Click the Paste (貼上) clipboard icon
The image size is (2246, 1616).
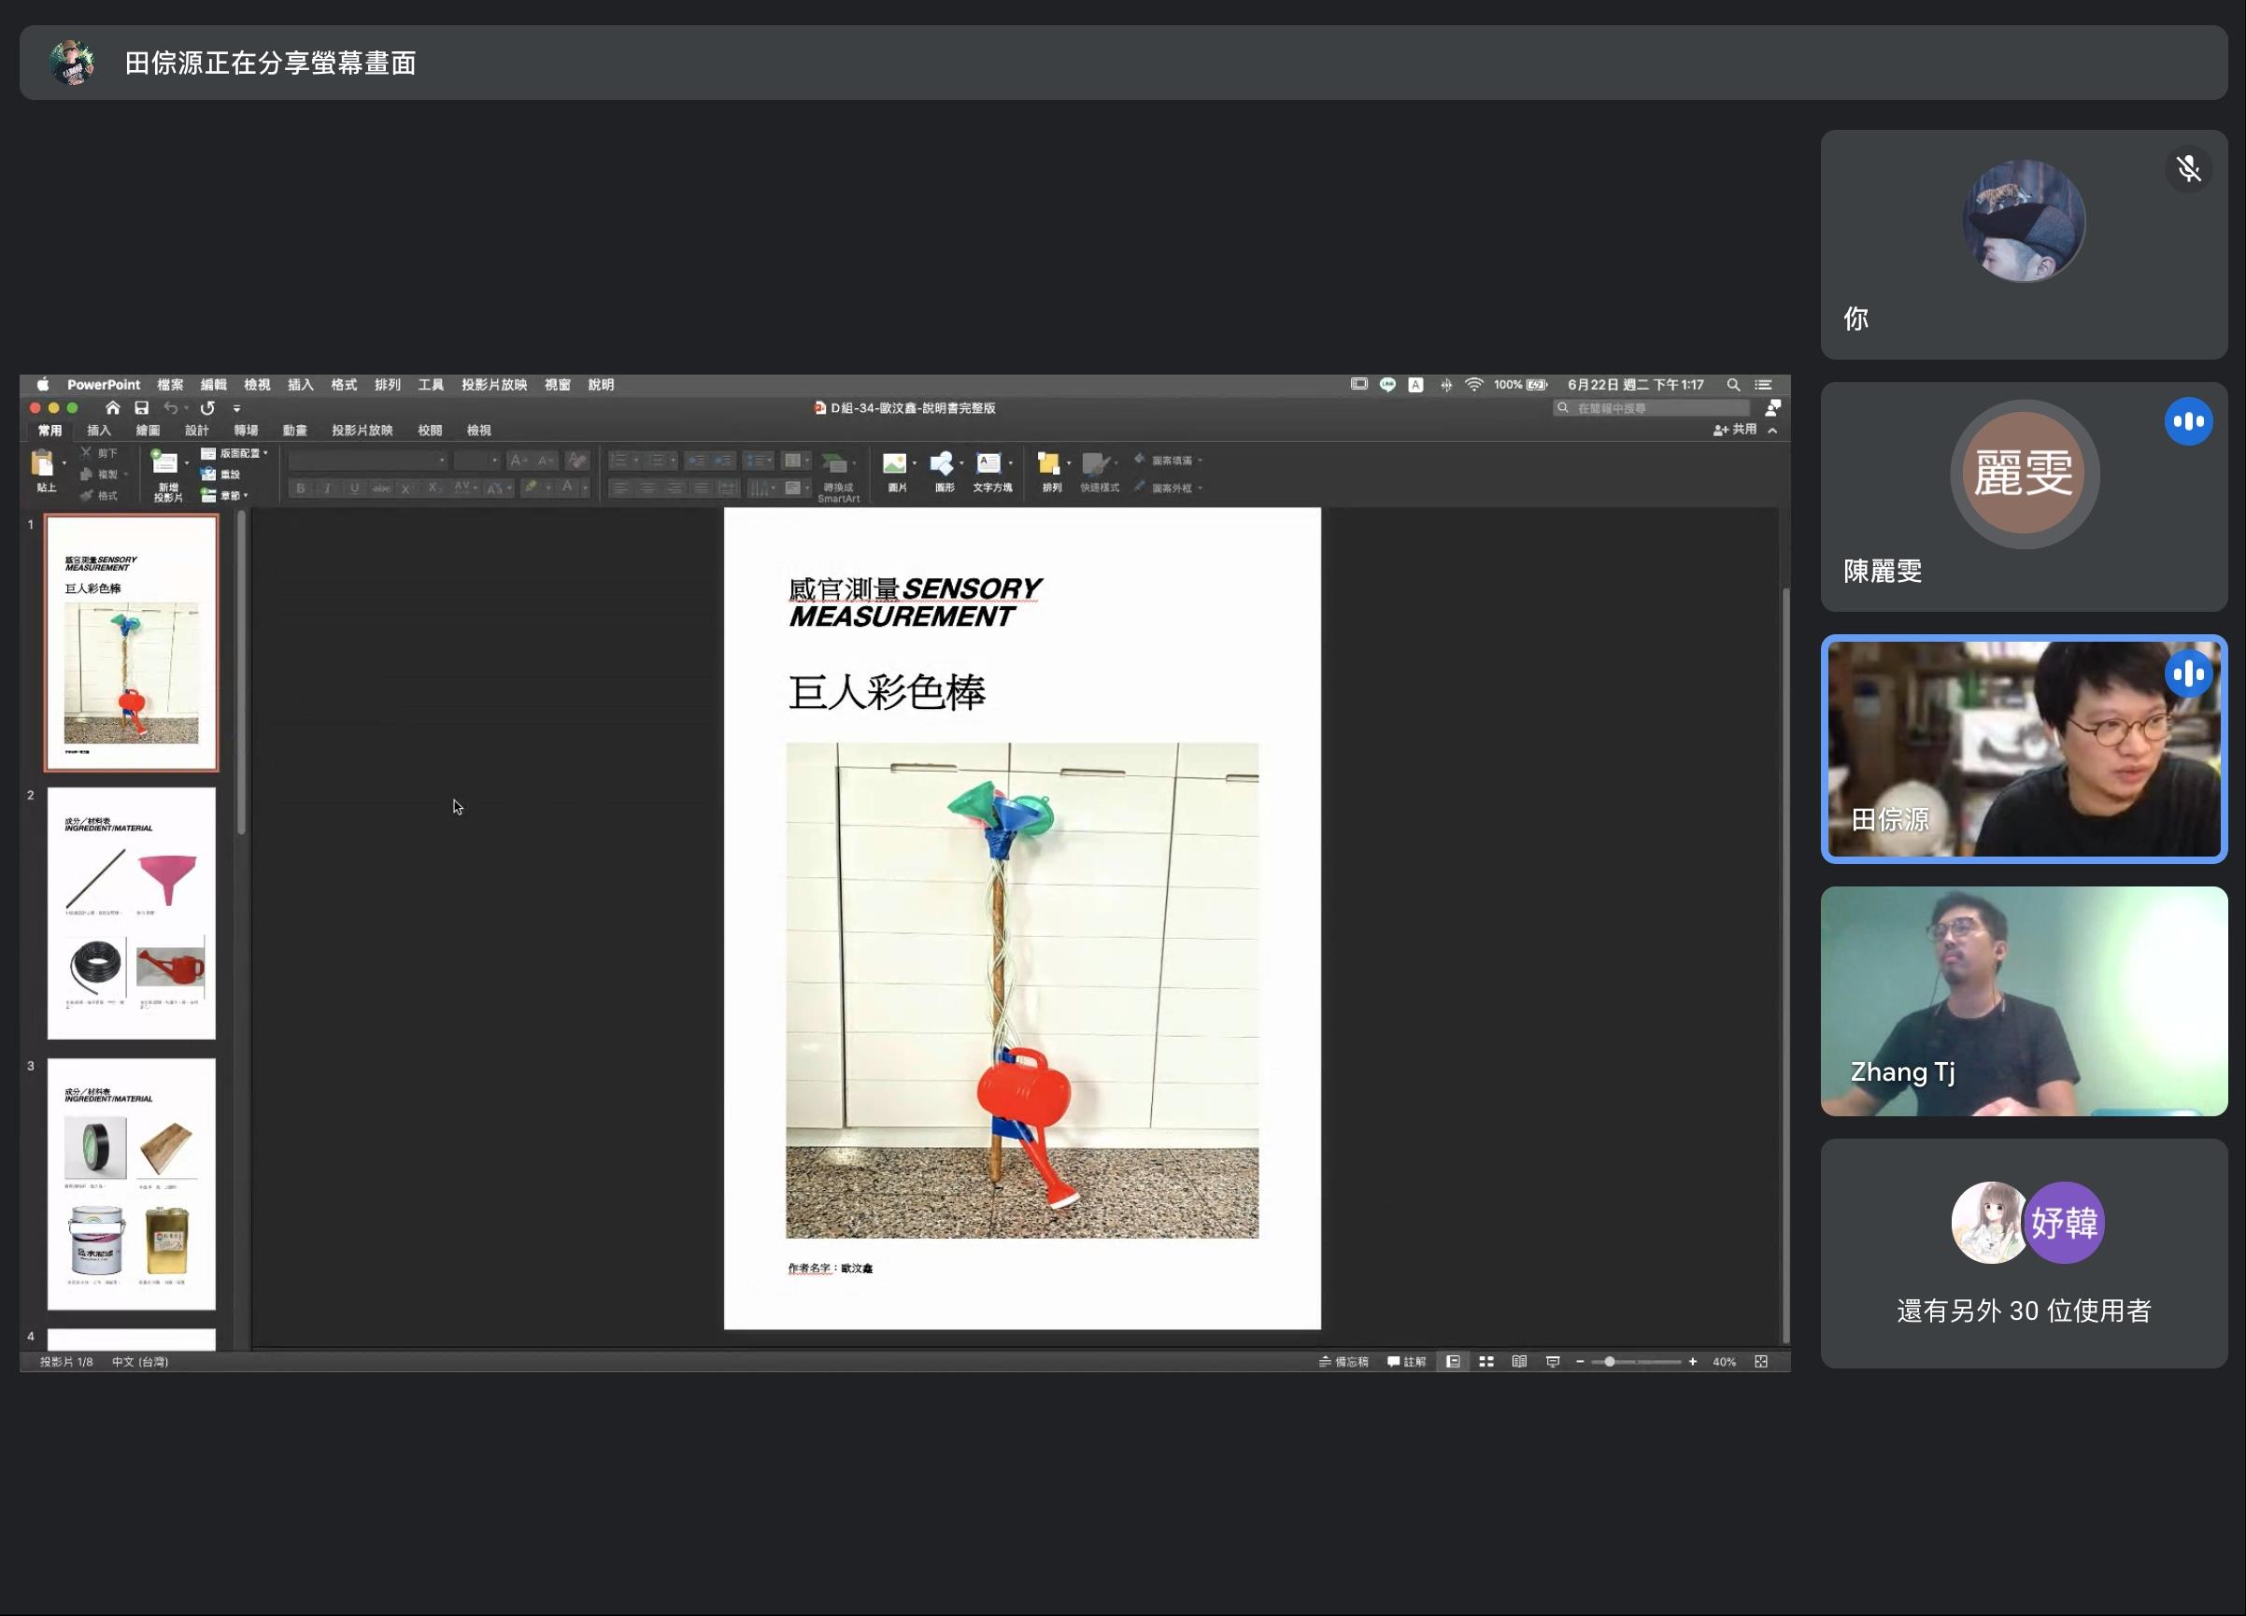tap(44, 464)
